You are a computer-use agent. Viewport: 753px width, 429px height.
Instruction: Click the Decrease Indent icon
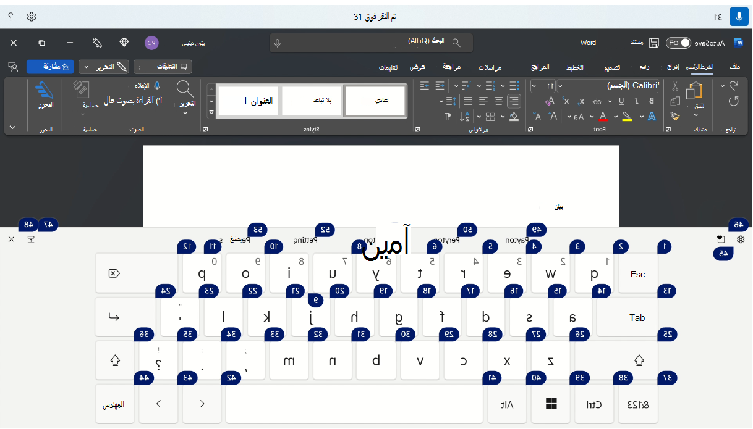(440, 85)
